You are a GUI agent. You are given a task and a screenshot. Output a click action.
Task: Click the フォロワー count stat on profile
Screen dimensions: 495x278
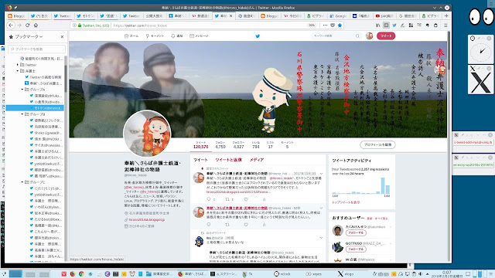[x=238, y=145]
